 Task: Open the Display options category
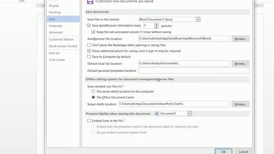tap(54, 6)
